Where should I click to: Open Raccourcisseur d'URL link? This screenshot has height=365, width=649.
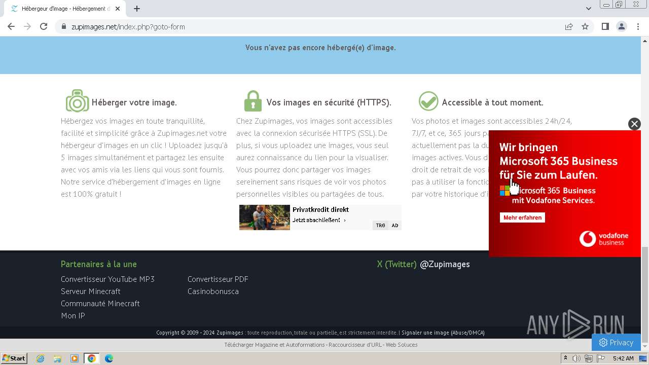pyautogui.click(x=355, y=345)
